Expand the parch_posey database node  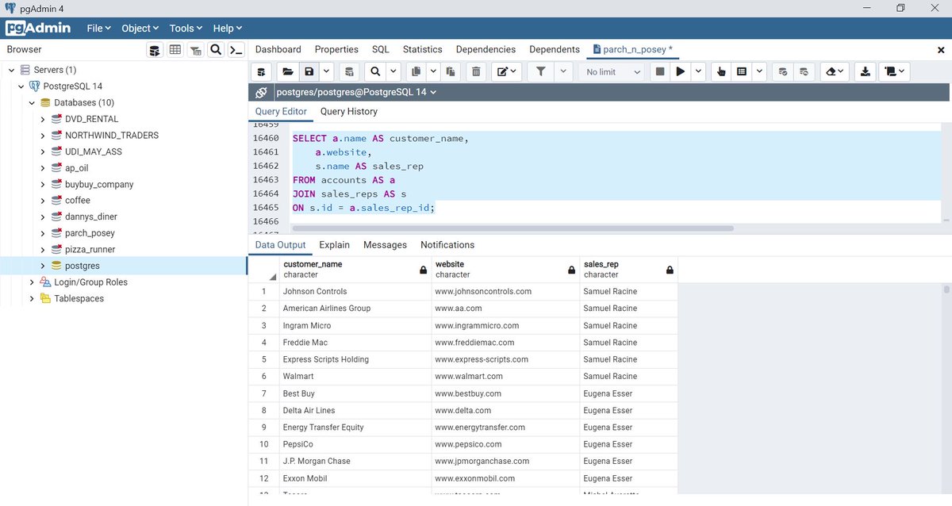(42, 233)
